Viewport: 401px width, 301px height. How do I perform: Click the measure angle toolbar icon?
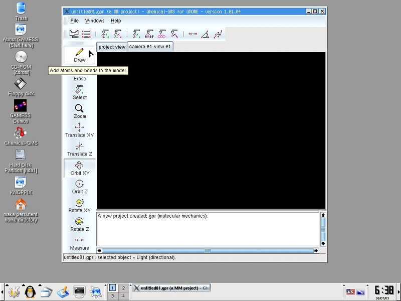pos(206,34)
